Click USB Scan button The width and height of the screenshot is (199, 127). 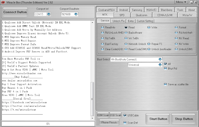pyautogui.click(x=115, y=115)
